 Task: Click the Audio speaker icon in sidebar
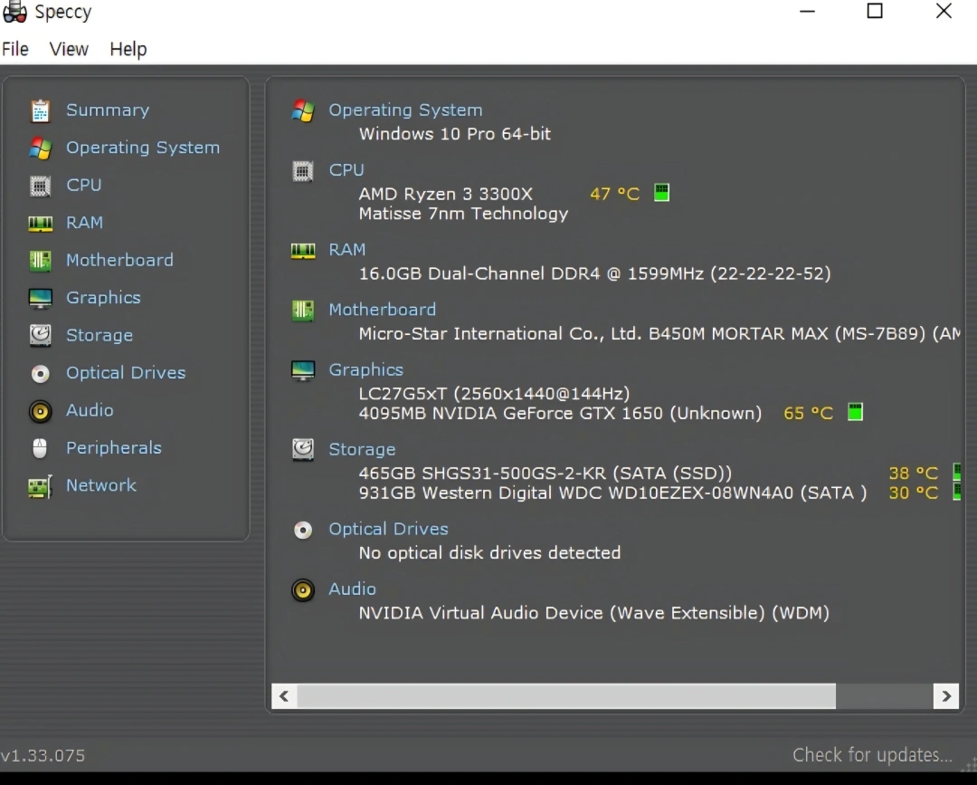click(41, 411)
